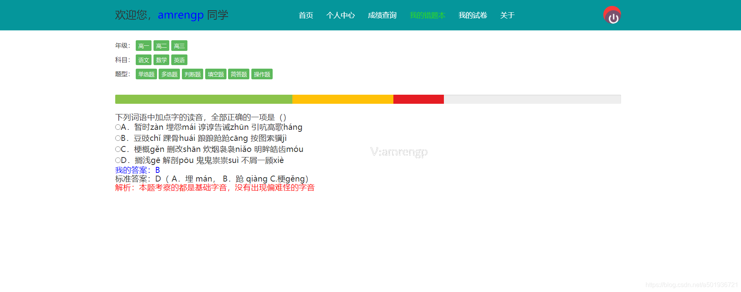Filter question type 判断题

(x=193, y=74)
